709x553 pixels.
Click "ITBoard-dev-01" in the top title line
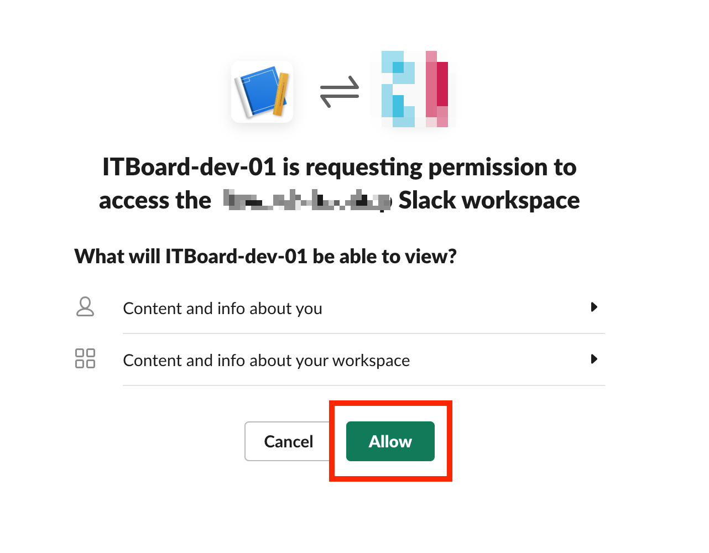pyautogui.click(x=189, y=167)
